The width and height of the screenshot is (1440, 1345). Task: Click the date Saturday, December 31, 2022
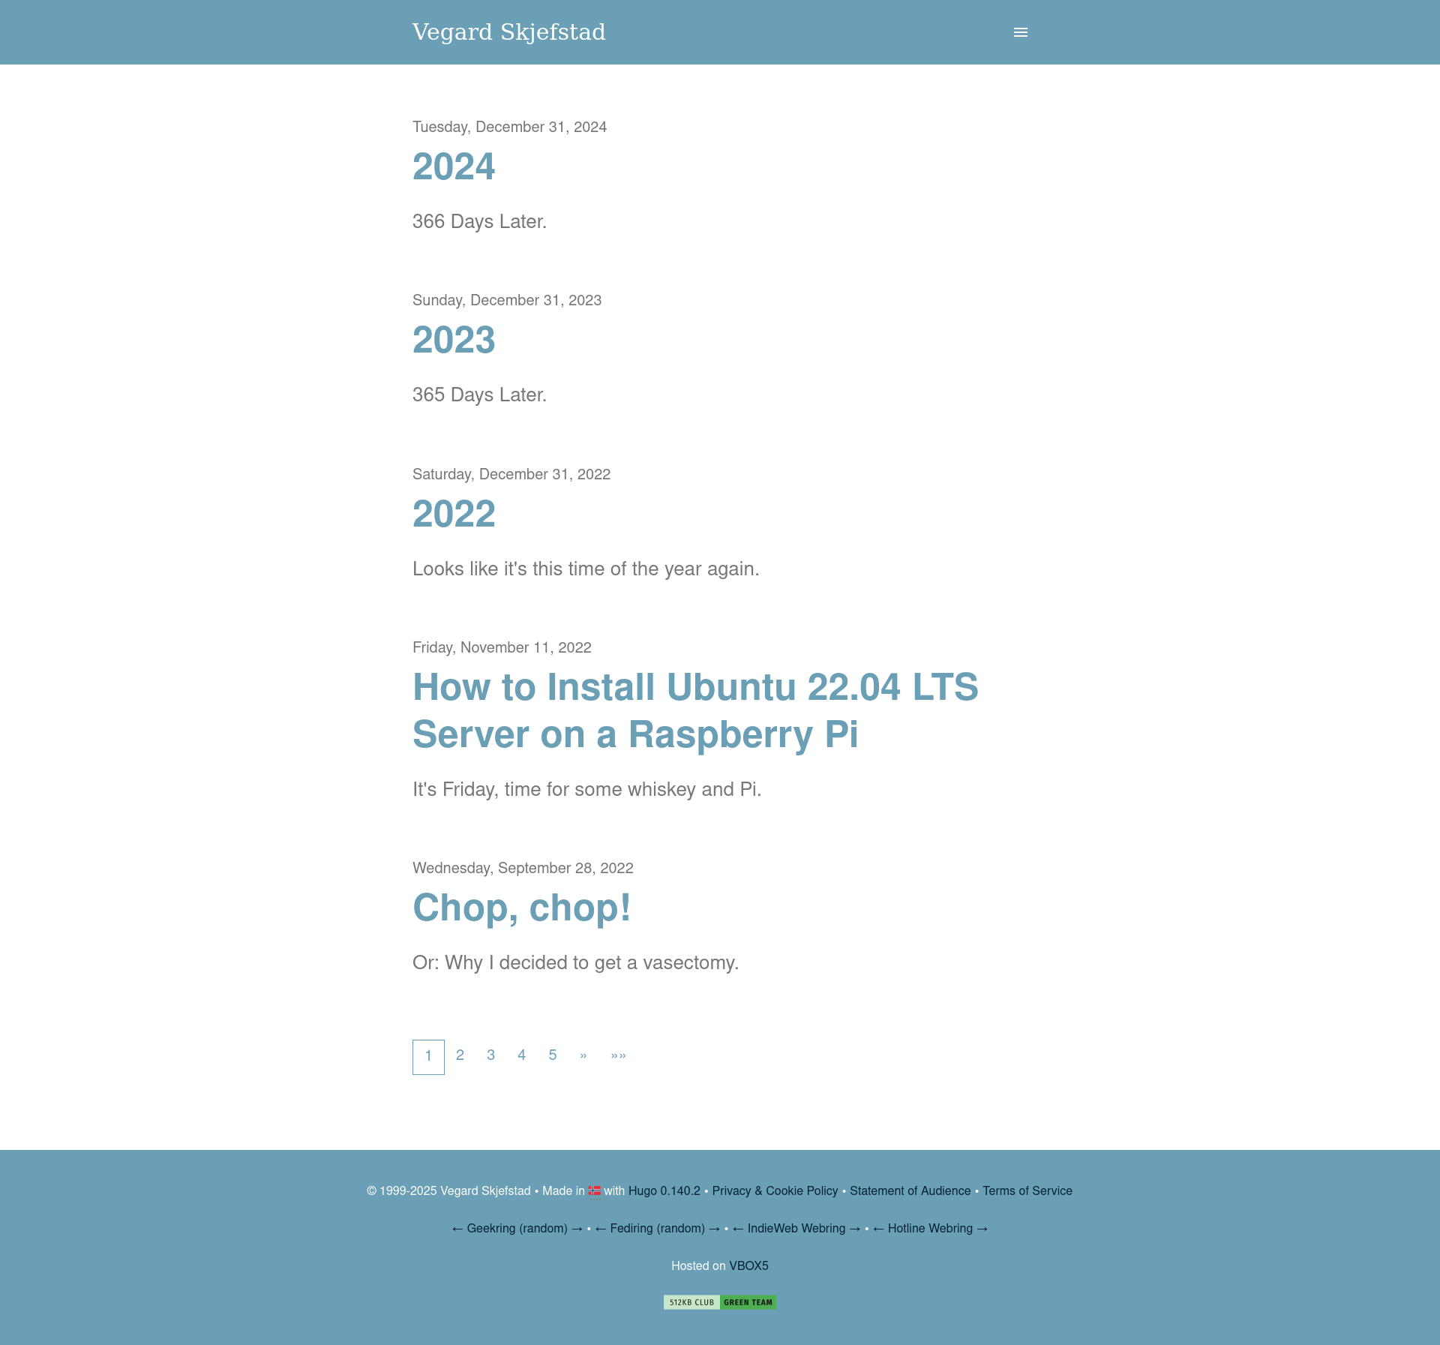[x=511, y=474]
